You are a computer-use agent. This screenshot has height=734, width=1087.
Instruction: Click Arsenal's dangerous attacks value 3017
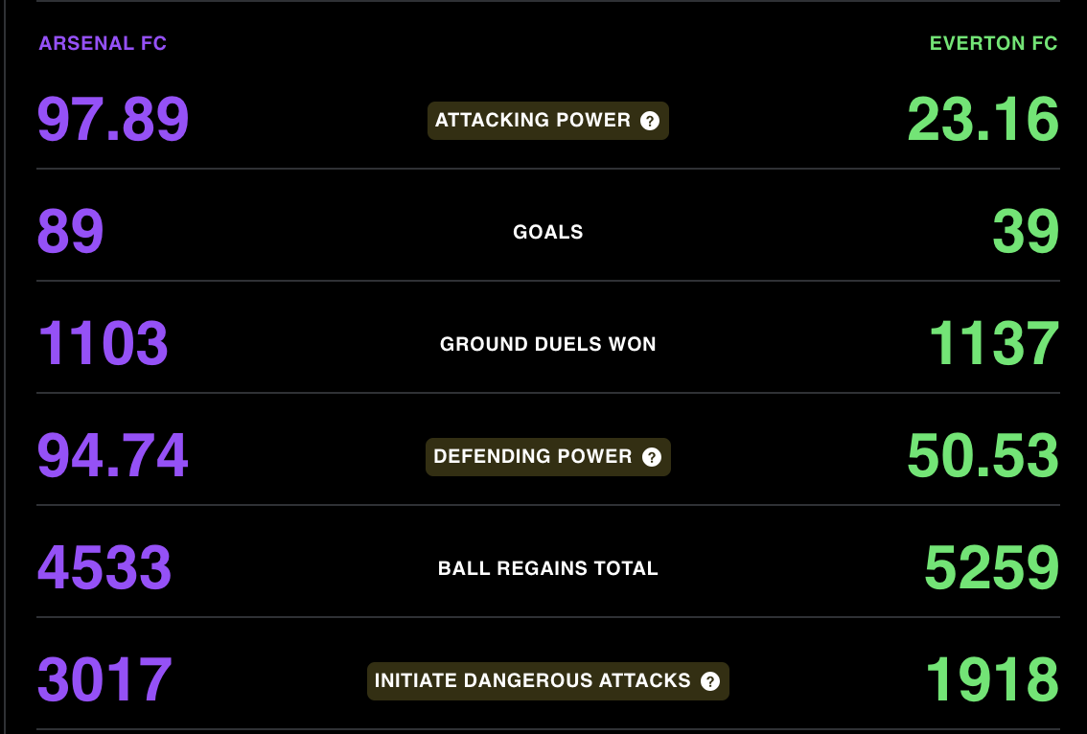(x=104, y=680)
